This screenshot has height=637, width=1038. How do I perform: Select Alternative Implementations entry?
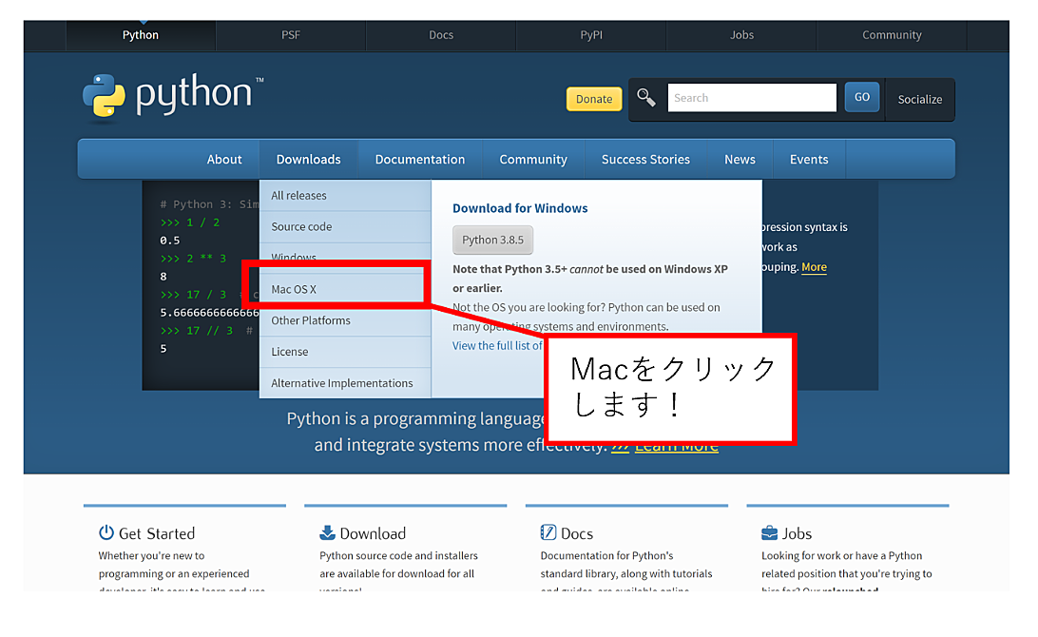click(x=345, y=383)
